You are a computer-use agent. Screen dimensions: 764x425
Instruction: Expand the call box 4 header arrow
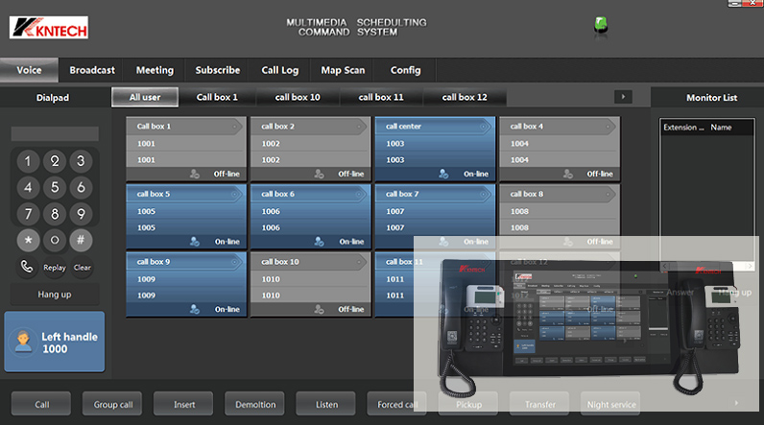pyautogui.click(x=609, y=126)
